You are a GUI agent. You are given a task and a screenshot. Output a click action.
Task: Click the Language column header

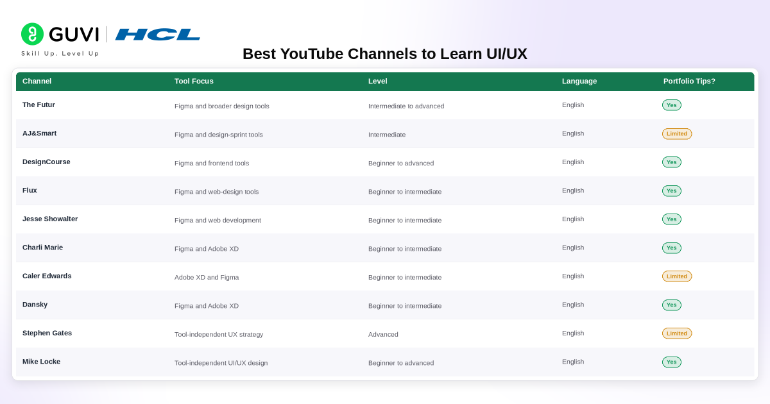pos(579,81)
